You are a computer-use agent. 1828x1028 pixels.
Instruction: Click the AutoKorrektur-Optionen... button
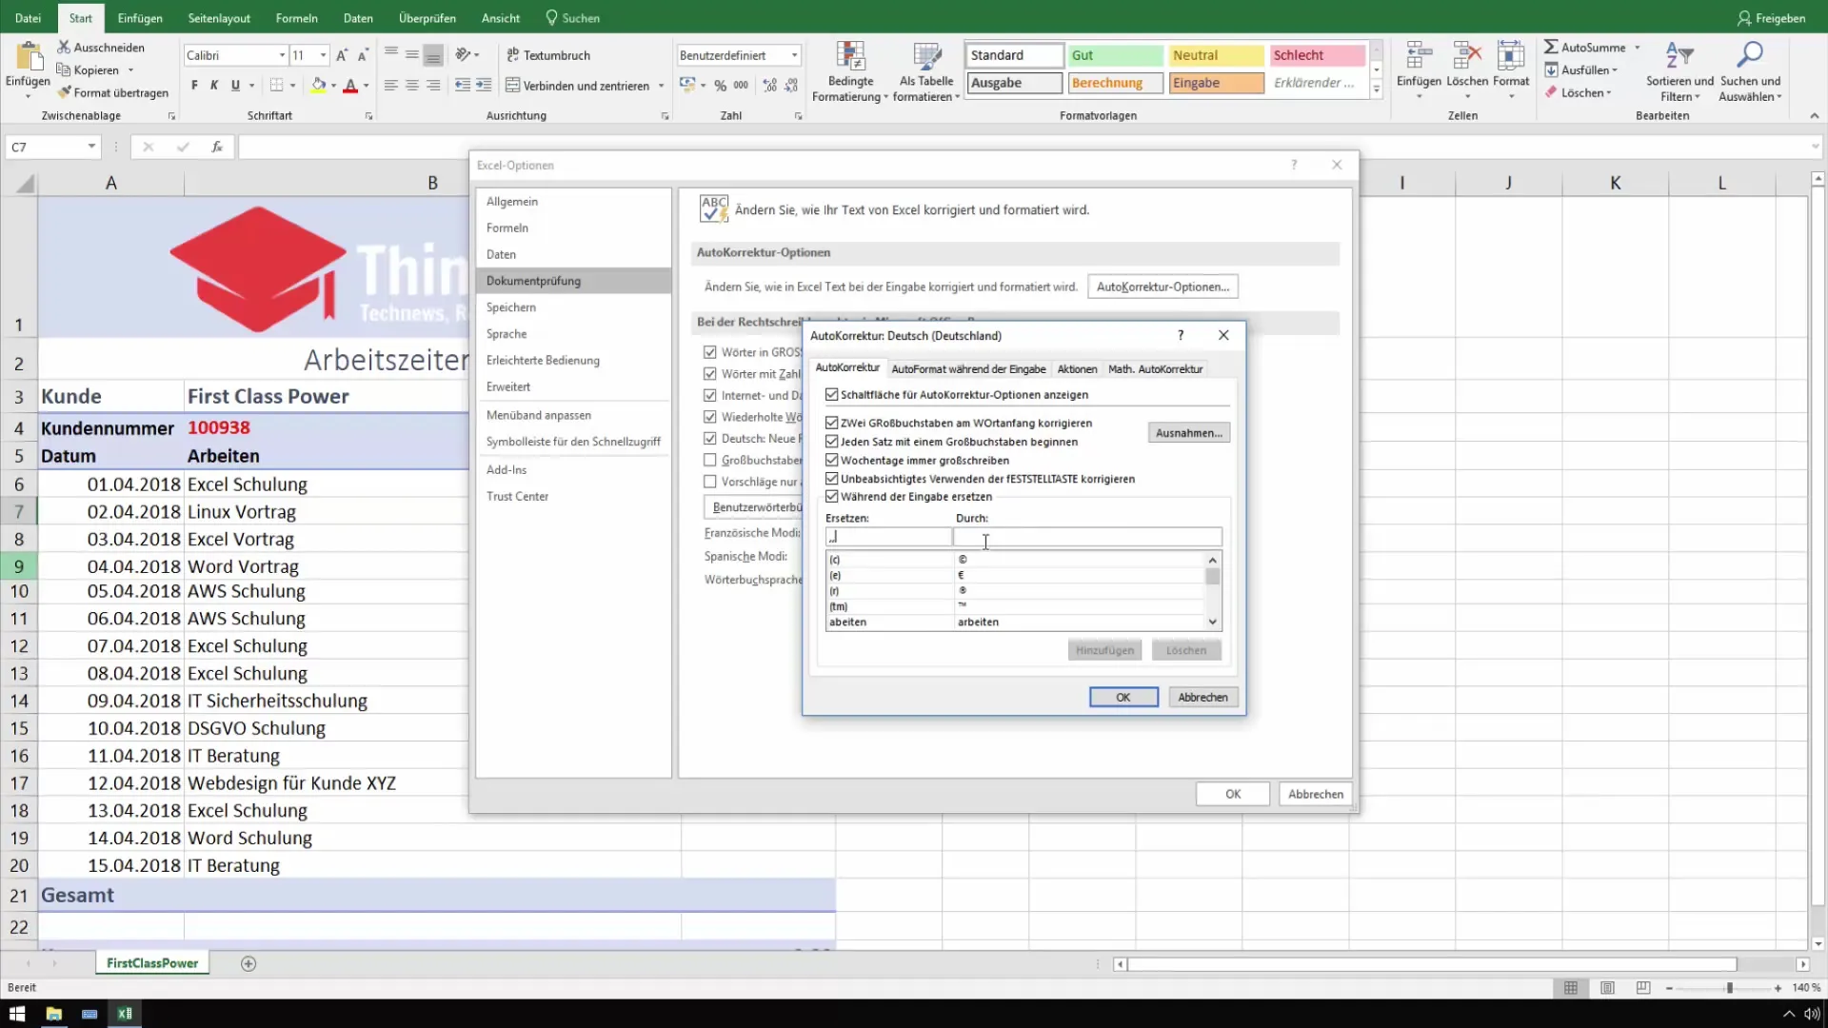[x=1162, y=287]
